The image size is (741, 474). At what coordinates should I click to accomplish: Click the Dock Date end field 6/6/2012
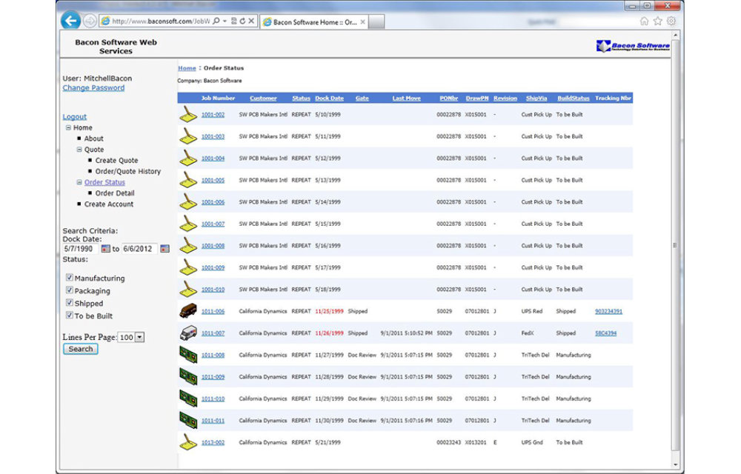(139, 249)
